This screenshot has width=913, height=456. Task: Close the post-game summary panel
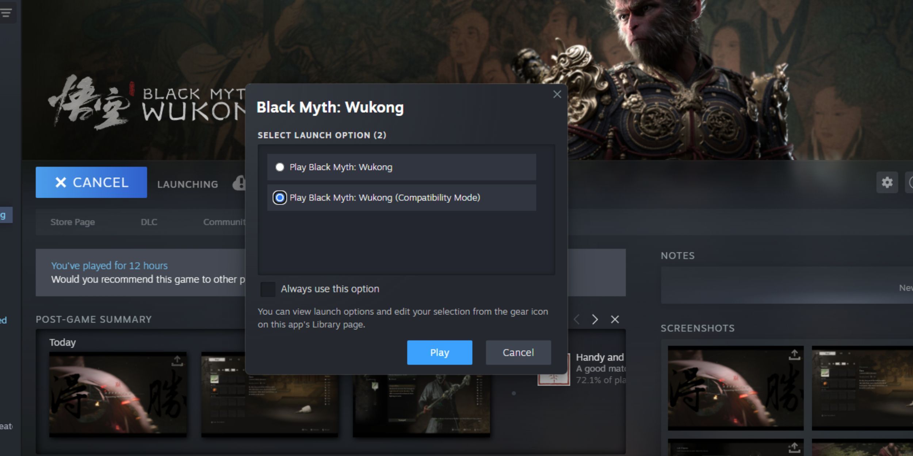(x=615, y=319)
